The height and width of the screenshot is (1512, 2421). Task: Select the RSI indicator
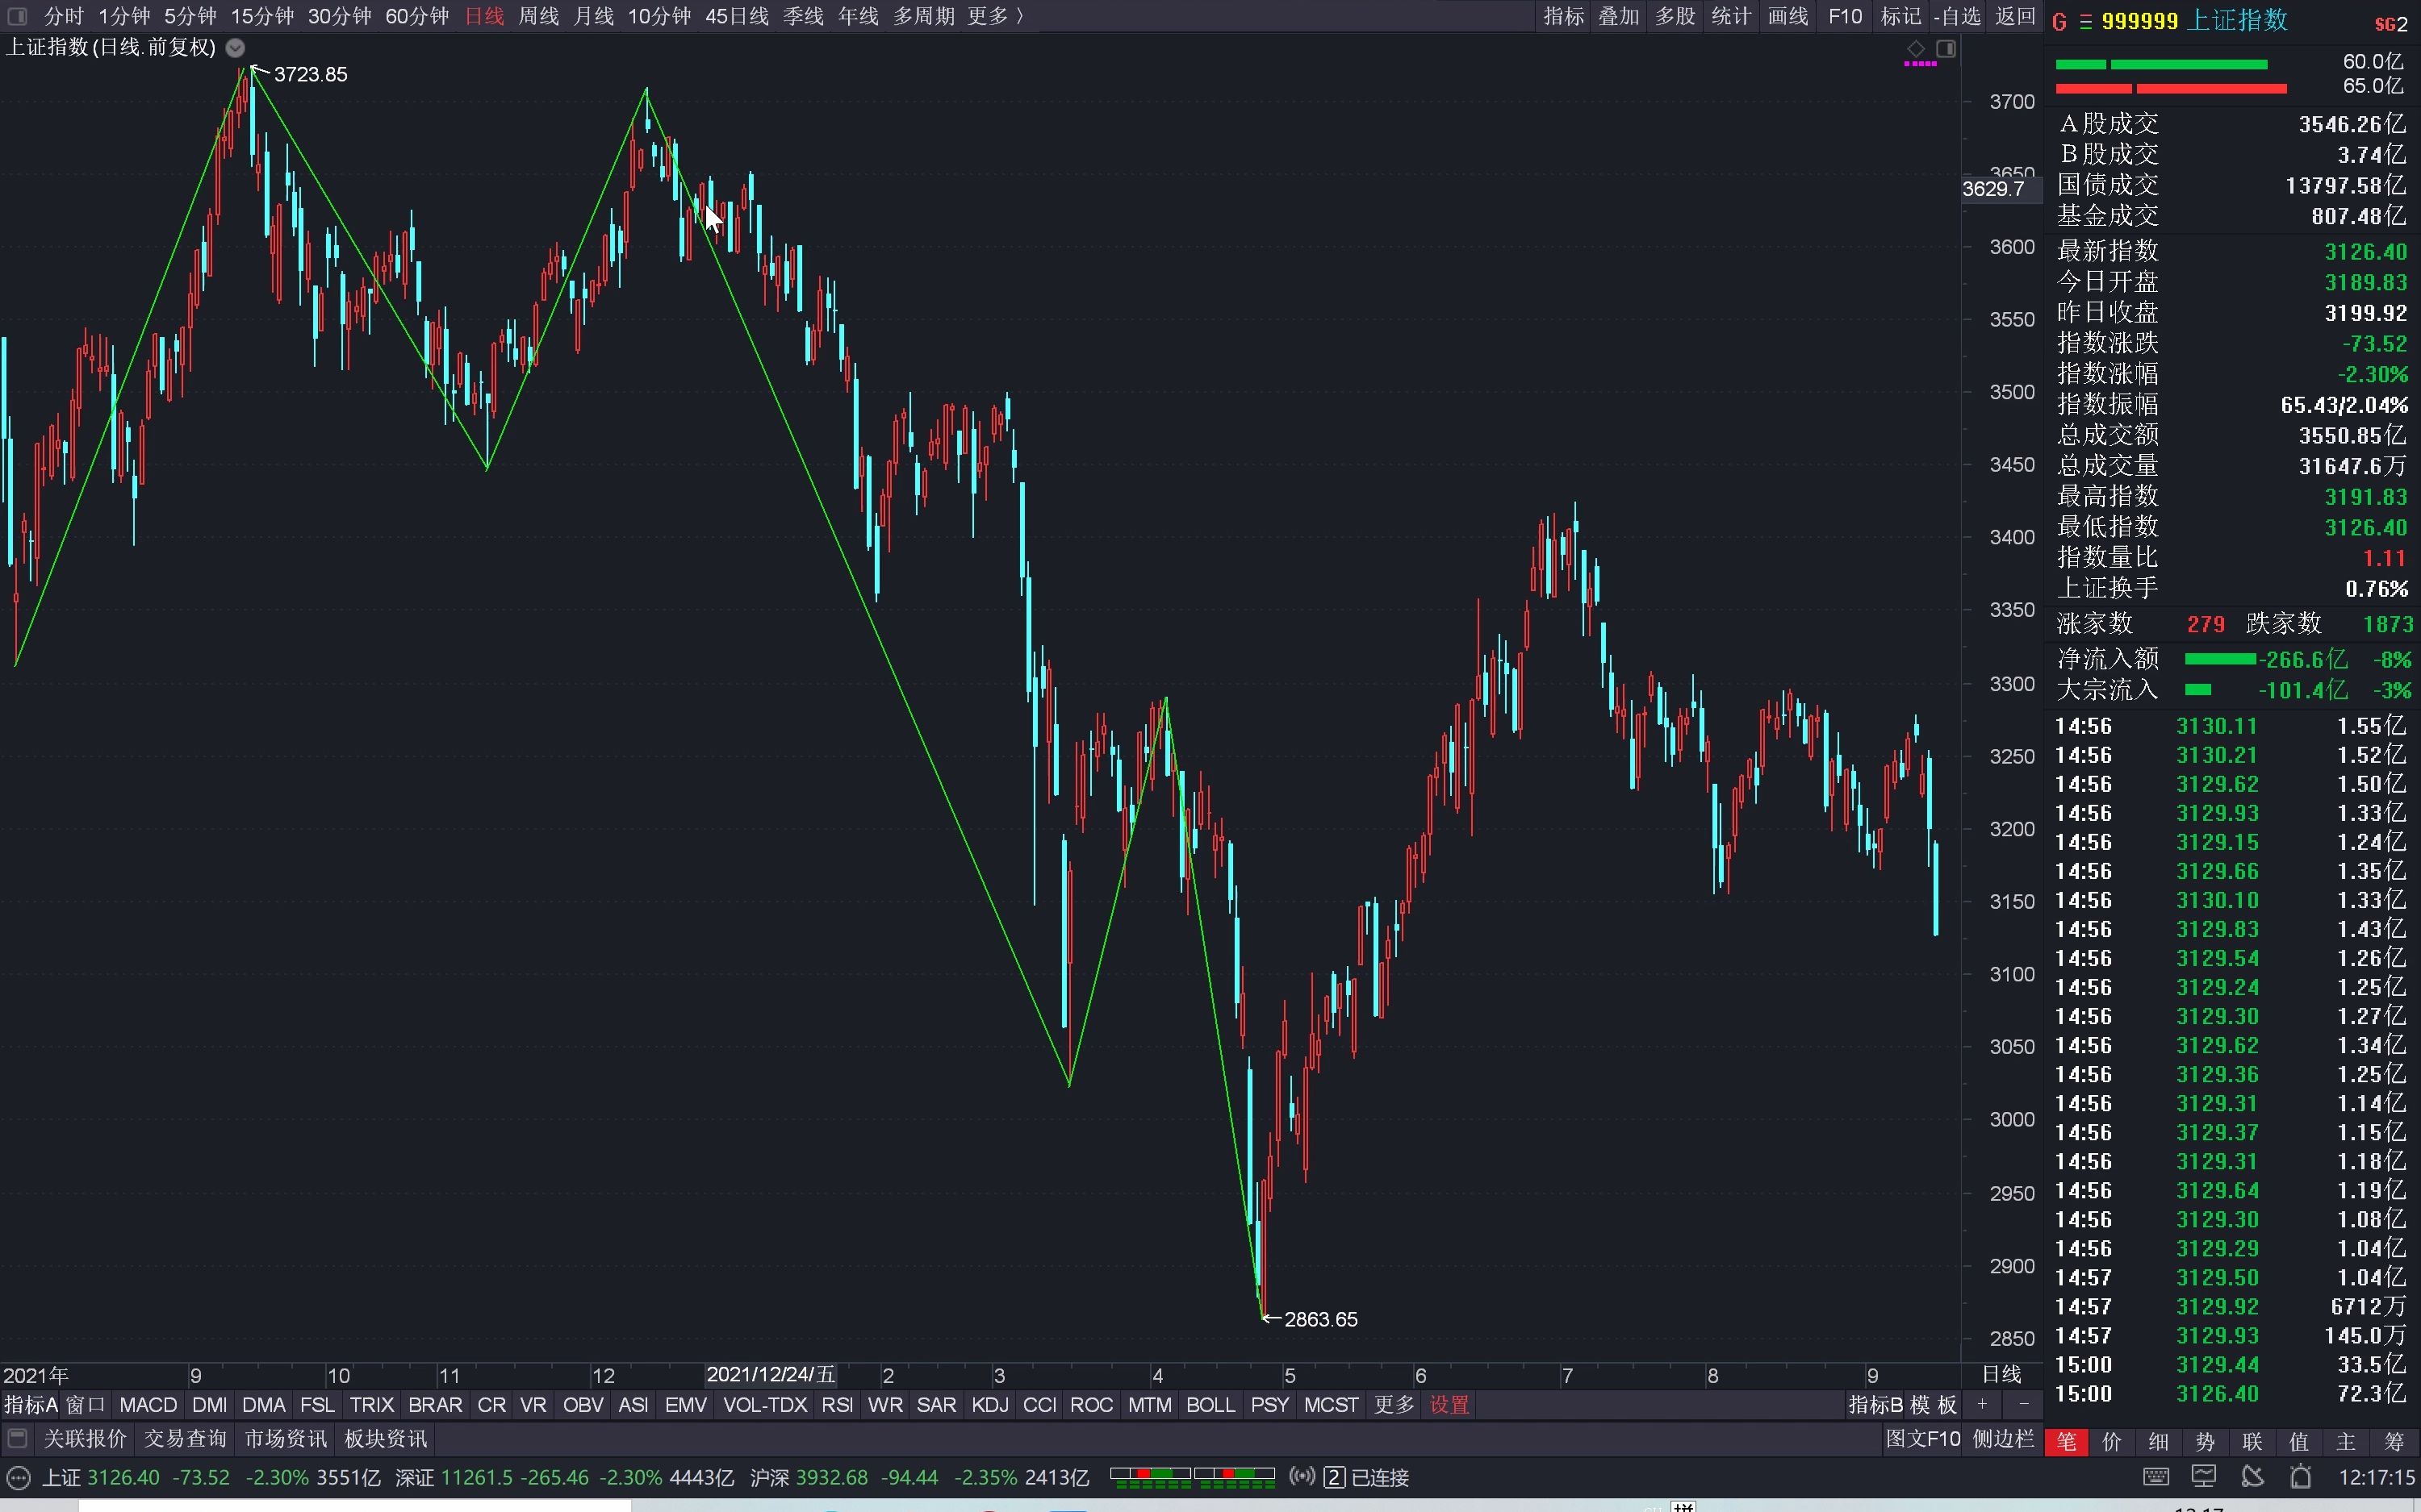[x=836, y=1404]
